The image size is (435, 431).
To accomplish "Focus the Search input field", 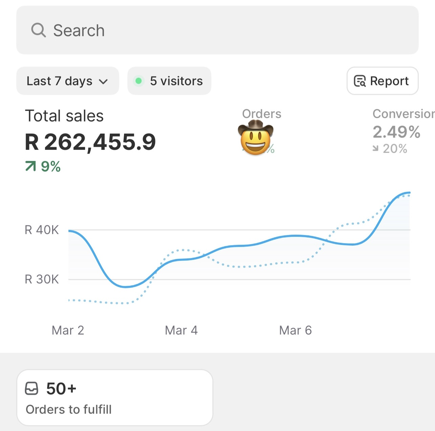I will click(217, 30).
